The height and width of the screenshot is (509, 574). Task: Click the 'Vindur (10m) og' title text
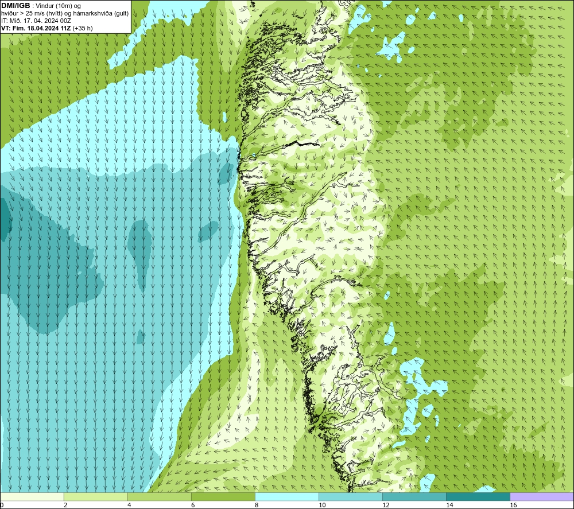58,6
